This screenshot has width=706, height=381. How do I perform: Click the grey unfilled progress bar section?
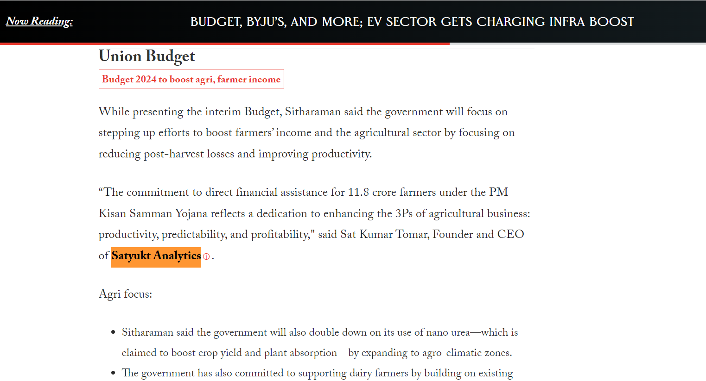pyautogui.click(x=577, y=44)
